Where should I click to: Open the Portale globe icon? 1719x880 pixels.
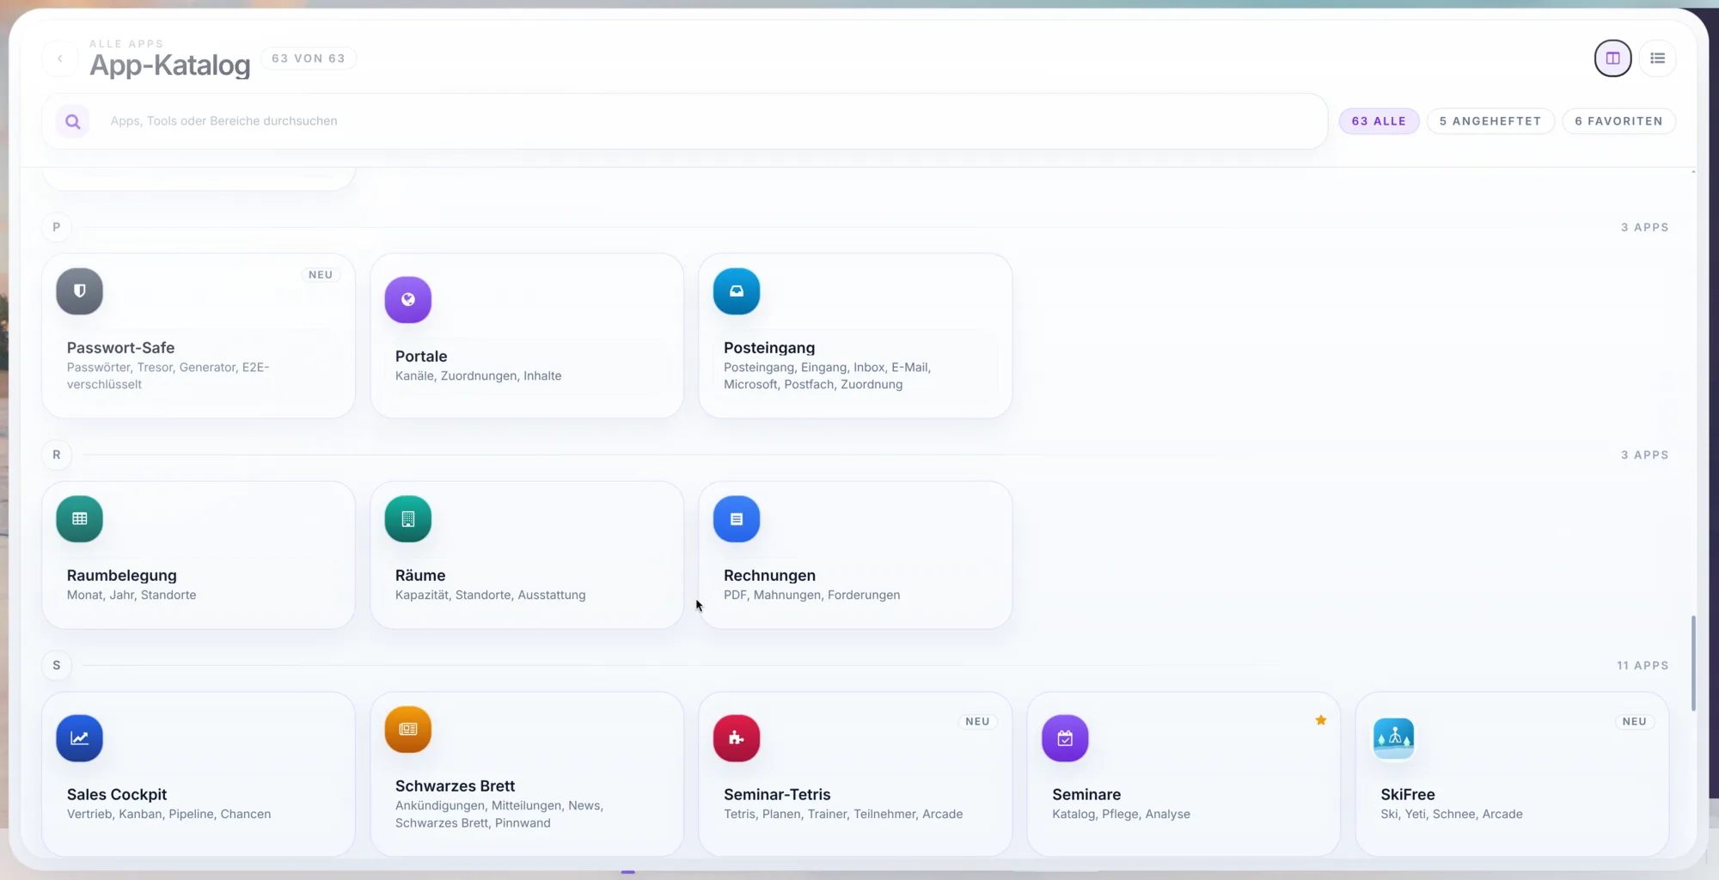408,300
